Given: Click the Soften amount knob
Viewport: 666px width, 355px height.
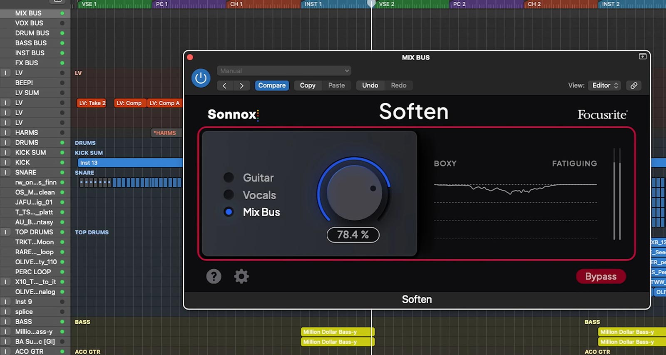Looking at the screenshot, I should tap(354, 192).
